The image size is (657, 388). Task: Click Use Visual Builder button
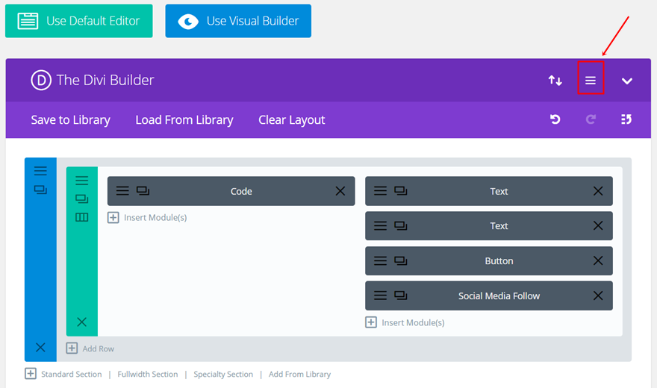point(238,21)
